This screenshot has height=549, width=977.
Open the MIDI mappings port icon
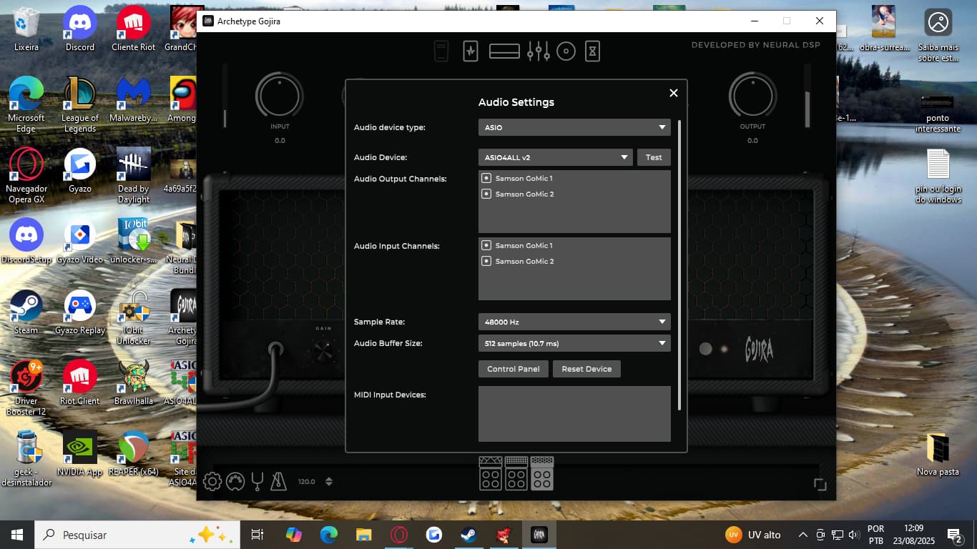click(235, 482)
